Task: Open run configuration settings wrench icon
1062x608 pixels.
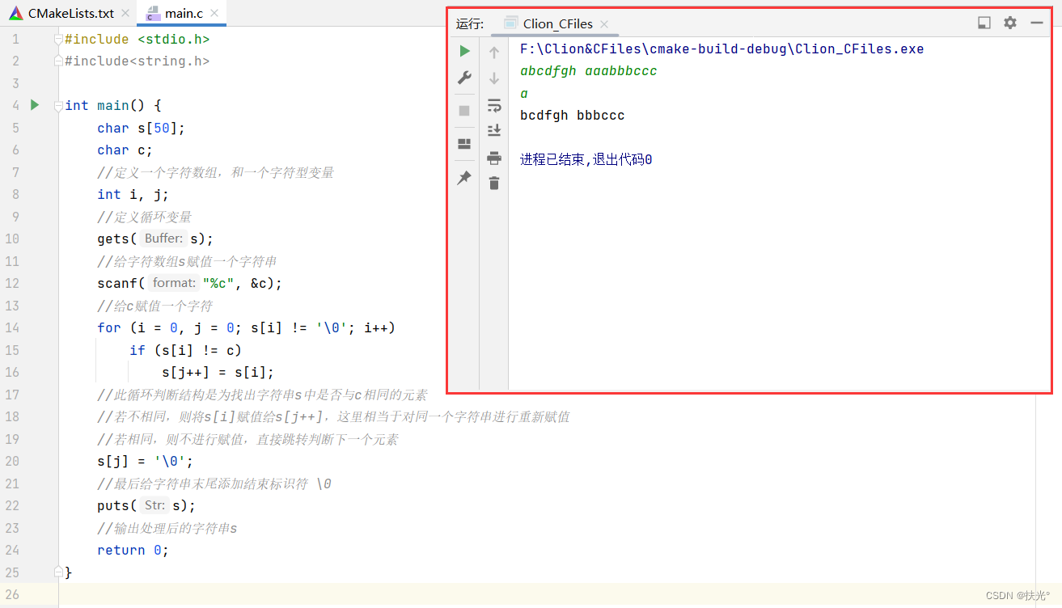Action: tap(464, 78)
